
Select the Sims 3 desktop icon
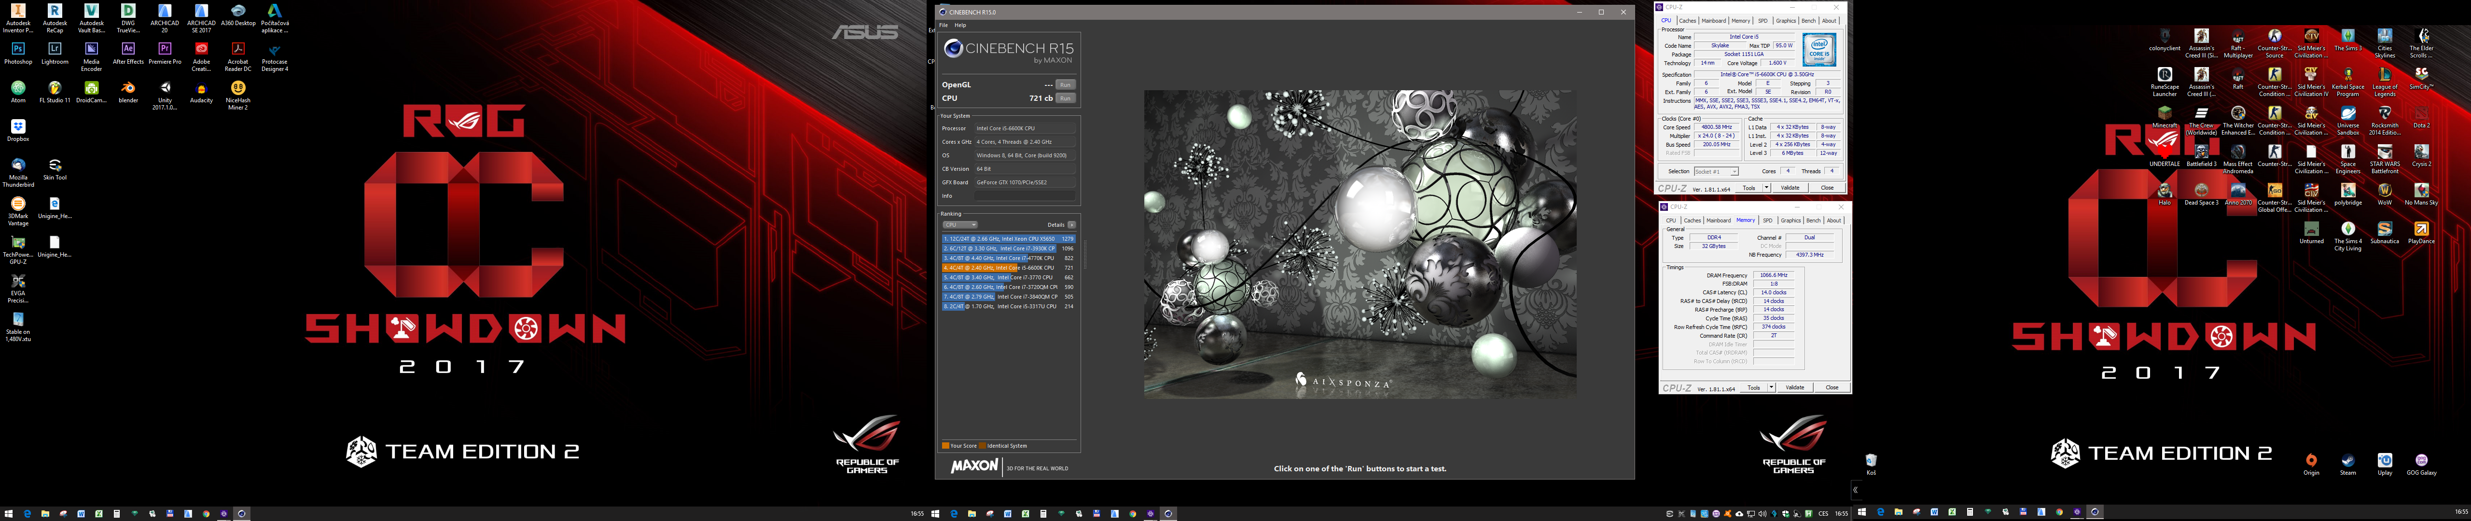click(2348, 41)
